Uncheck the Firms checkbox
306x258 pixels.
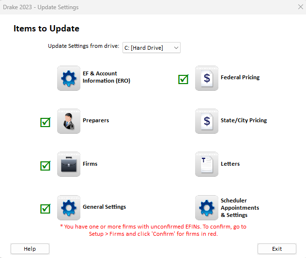(x=46, y=166)
